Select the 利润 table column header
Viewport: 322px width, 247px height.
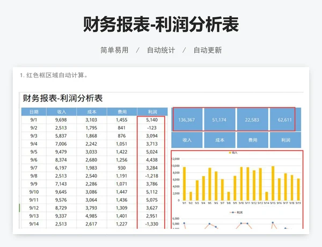coord(152,112)
